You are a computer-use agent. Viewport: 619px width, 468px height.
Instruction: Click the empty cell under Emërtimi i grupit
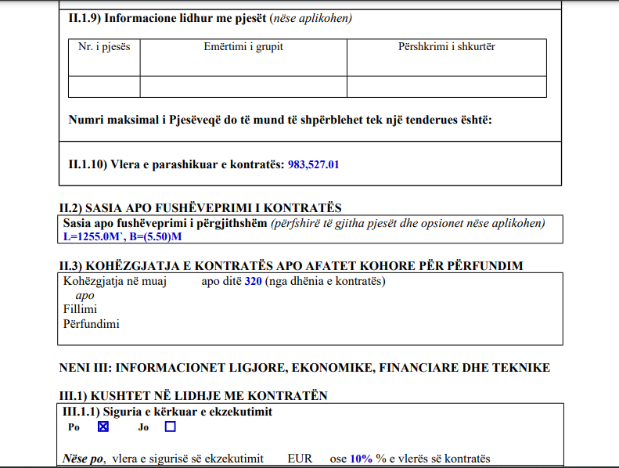point(243,87)
